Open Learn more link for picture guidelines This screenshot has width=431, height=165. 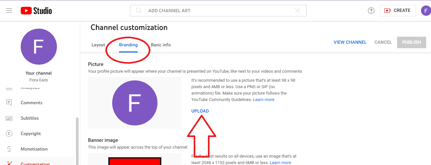click(x=264, y=100)
